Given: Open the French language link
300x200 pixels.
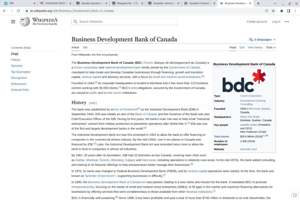Looking at the screenshot, I should [x=148, y=63].
